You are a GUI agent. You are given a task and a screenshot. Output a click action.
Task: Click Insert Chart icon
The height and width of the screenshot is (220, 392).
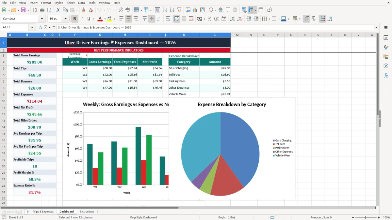pyautogui.click(x=195, y=10)
